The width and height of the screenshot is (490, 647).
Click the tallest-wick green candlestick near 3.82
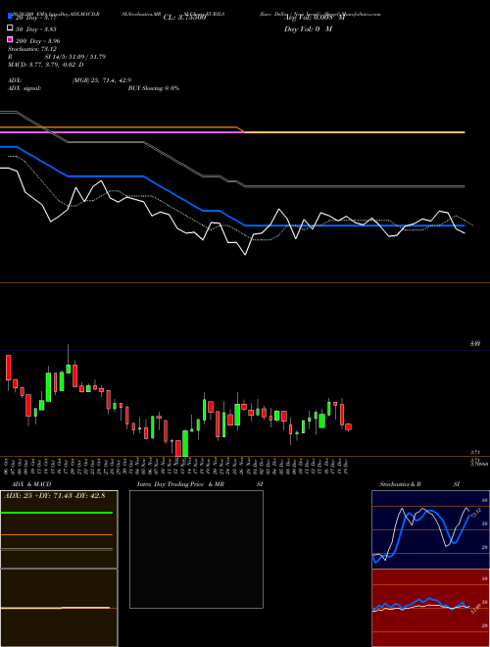[68, 369]
